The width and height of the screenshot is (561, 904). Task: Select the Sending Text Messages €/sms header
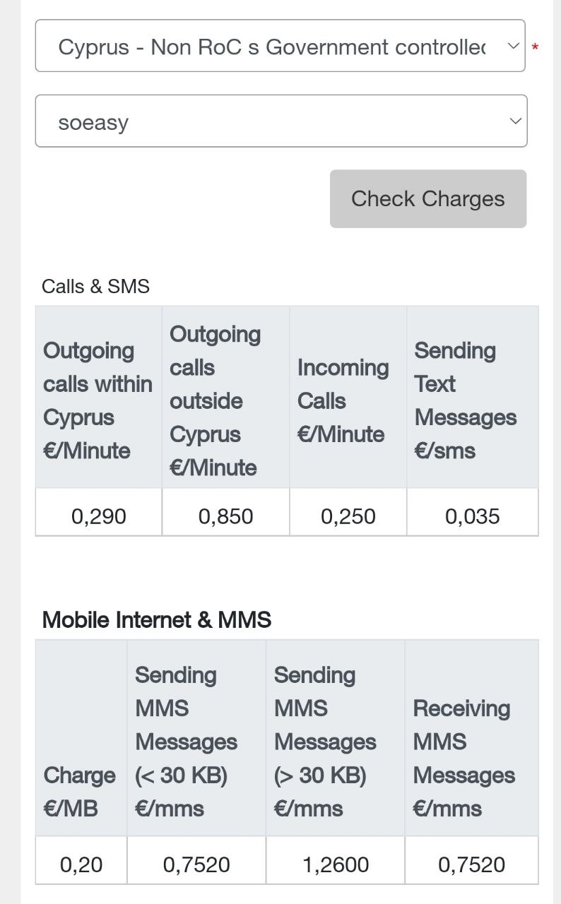[466, 400]
